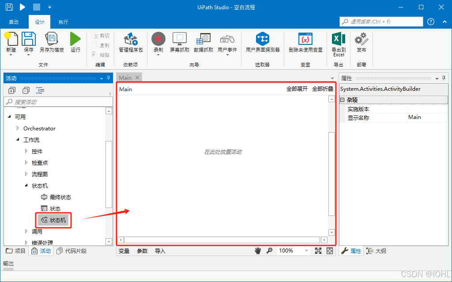Switch to the 执行 ribbon tab

[x=63, y=22]
